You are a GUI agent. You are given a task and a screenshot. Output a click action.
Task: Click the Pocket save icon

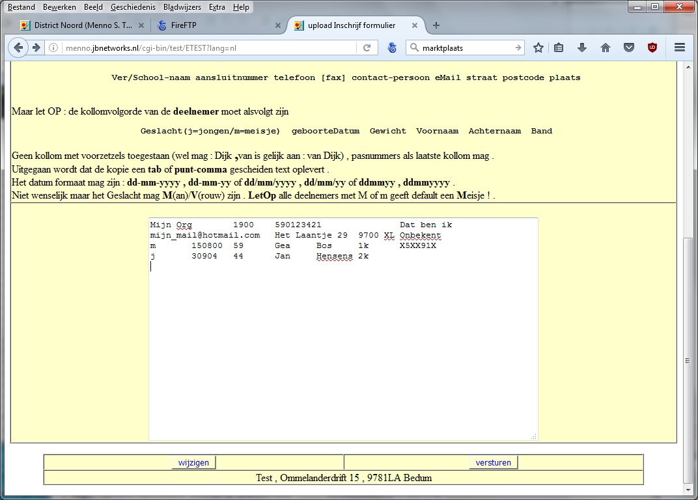[628, 48]
